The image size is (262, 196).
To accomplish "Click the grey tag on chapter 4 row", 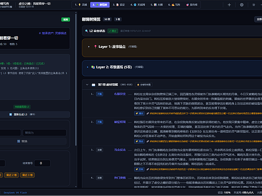I will point(100,178).
